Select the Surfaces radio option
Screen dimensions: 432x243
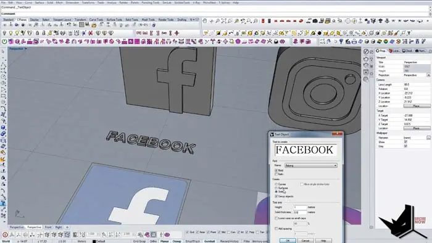click(276, 188)
